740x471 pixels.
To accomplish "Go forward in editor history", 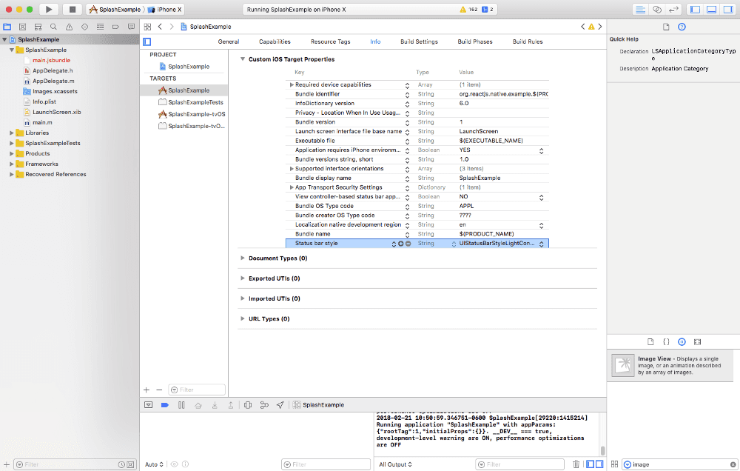I will click(x=172, y=27).
